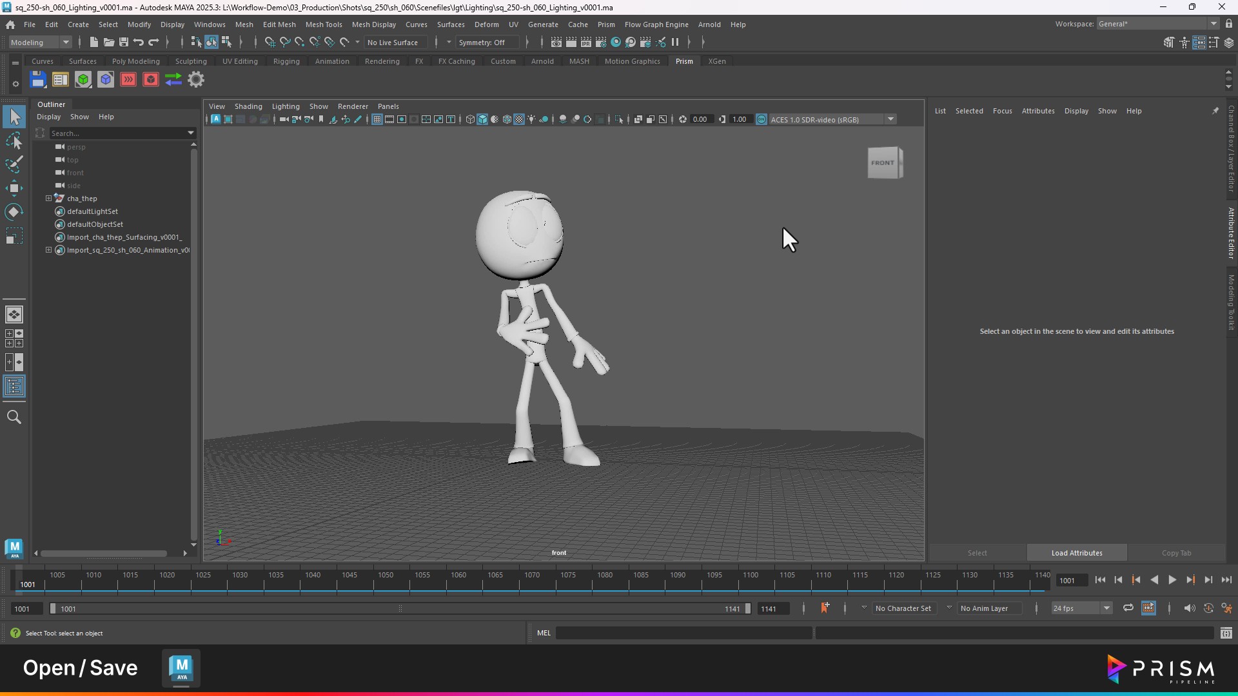Open a scene with the folder icon
This screenshot has height=696, width=1238.
pos(109,42)
